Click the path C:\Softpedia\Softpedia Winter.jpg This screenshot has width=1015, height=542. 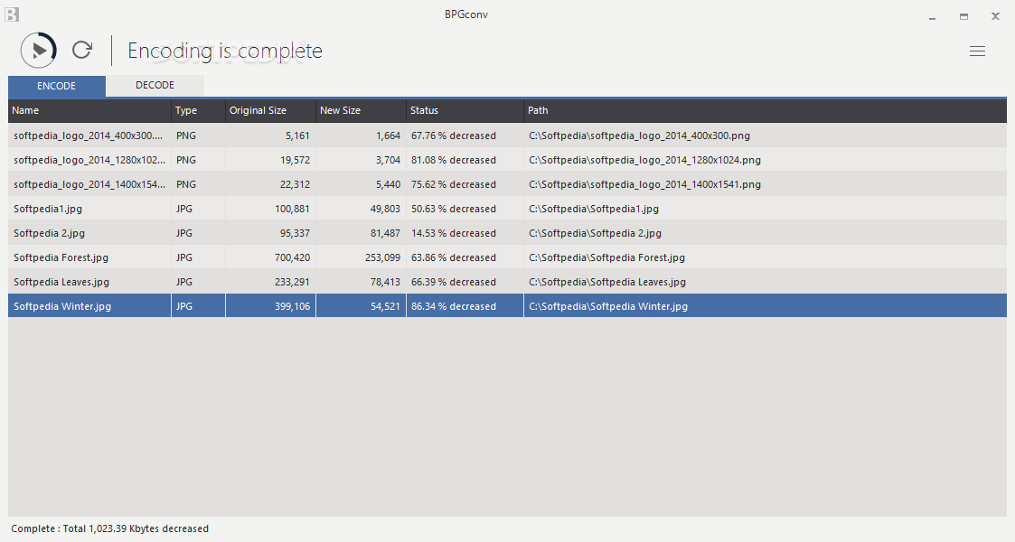tap(608, 306)
